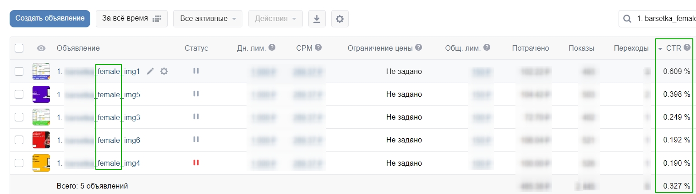Click the pause status icon of female_img5
This screenshot has width=696, height=194.
(x=196, y=94)
